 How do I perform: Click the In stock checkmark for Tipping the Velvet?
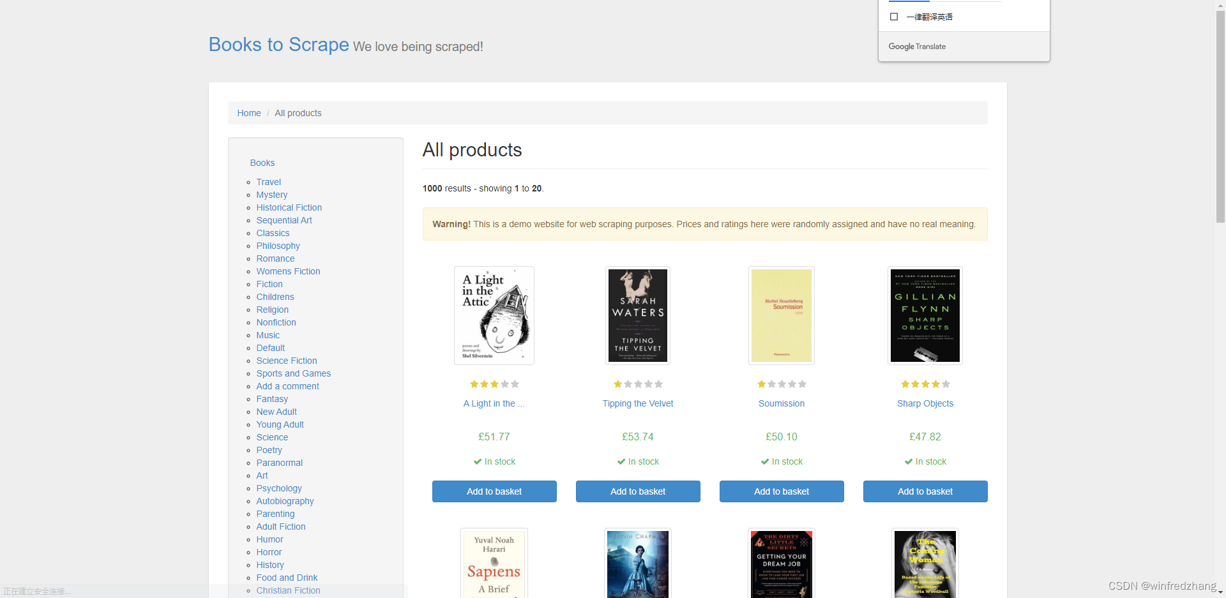621,461
